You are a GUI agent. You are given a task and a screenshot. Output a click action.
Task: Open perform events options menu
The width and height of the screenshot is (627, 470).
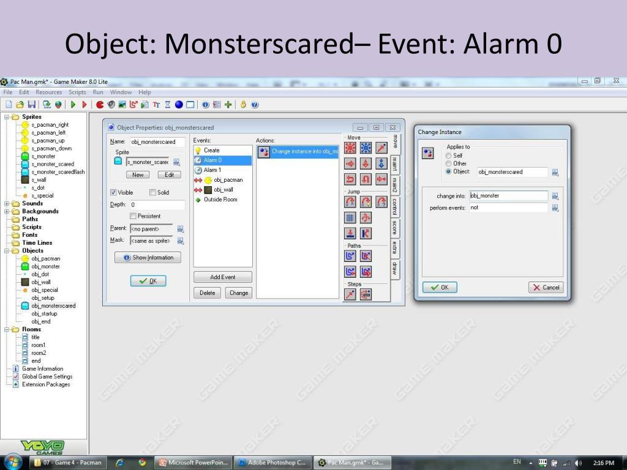tap(555, 208)
